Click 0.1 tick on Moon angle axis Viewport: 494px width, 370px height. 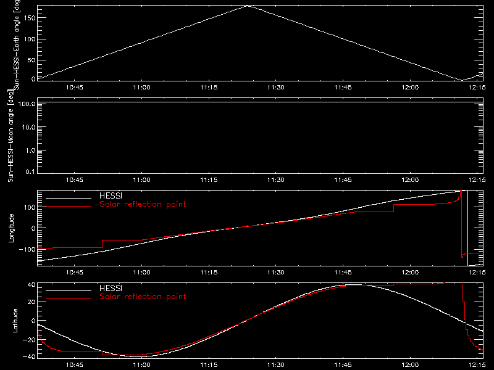[x=30, y=171]
